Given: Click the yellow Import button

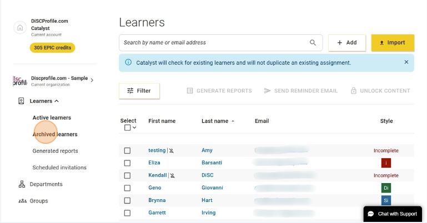Looking at the screenshot, I should tap(393, 43).
